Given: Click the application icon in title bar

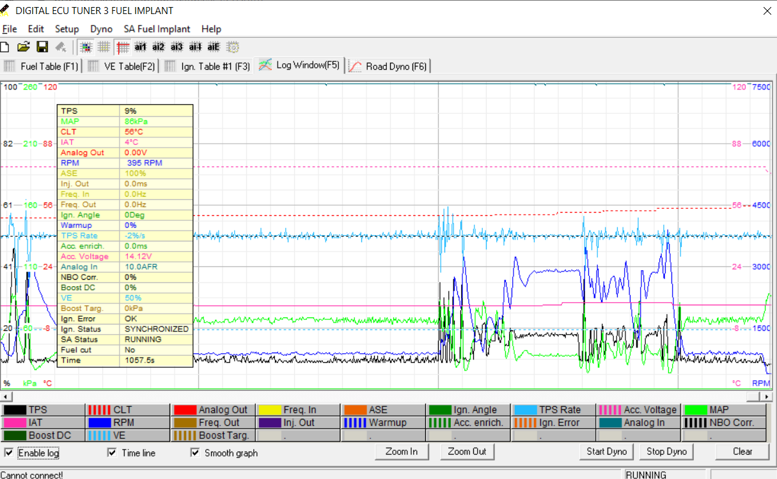Looking at the screenshot, I should 6,11.
